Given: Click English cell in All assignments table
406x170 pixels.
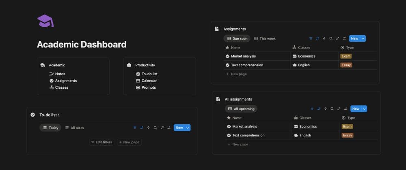Looking at the screenshot, I should click(315, 135).
